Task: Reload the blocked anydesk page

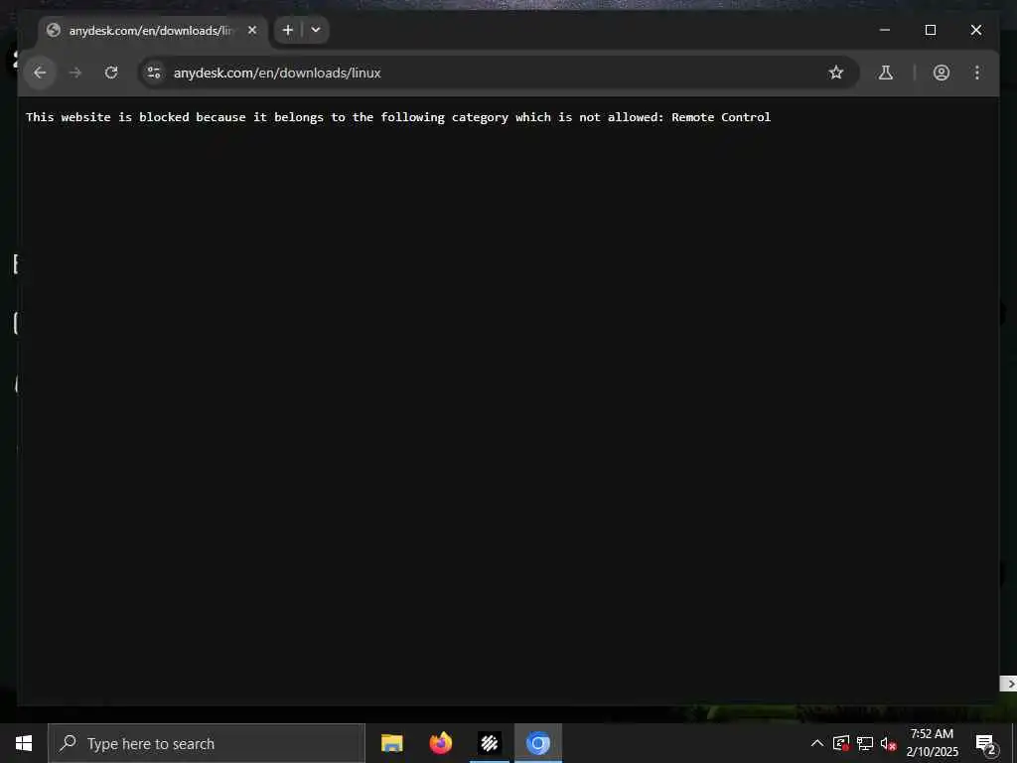Action: pos(111,73)
